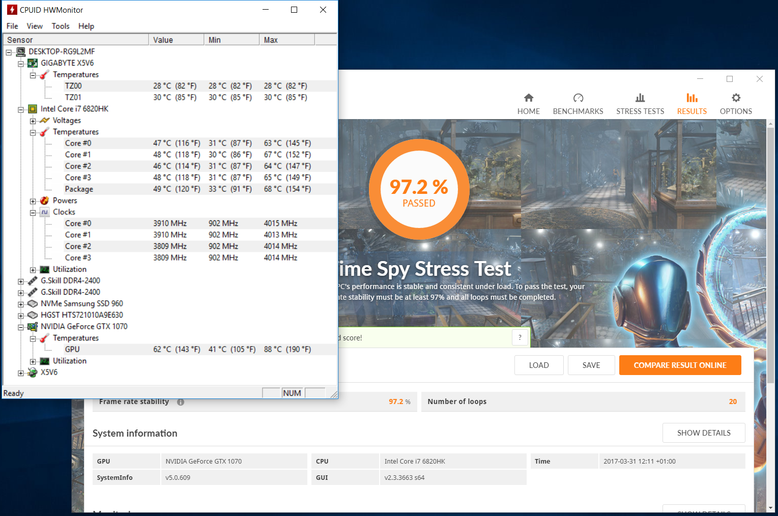778x516 pixels.
Task: Click the motherboard Temperatures thermometer icon
Action: click(45, 75)
